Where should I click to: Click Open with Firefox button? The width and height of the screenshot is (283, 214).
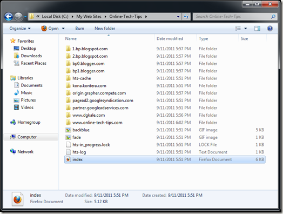click(50, 28)
